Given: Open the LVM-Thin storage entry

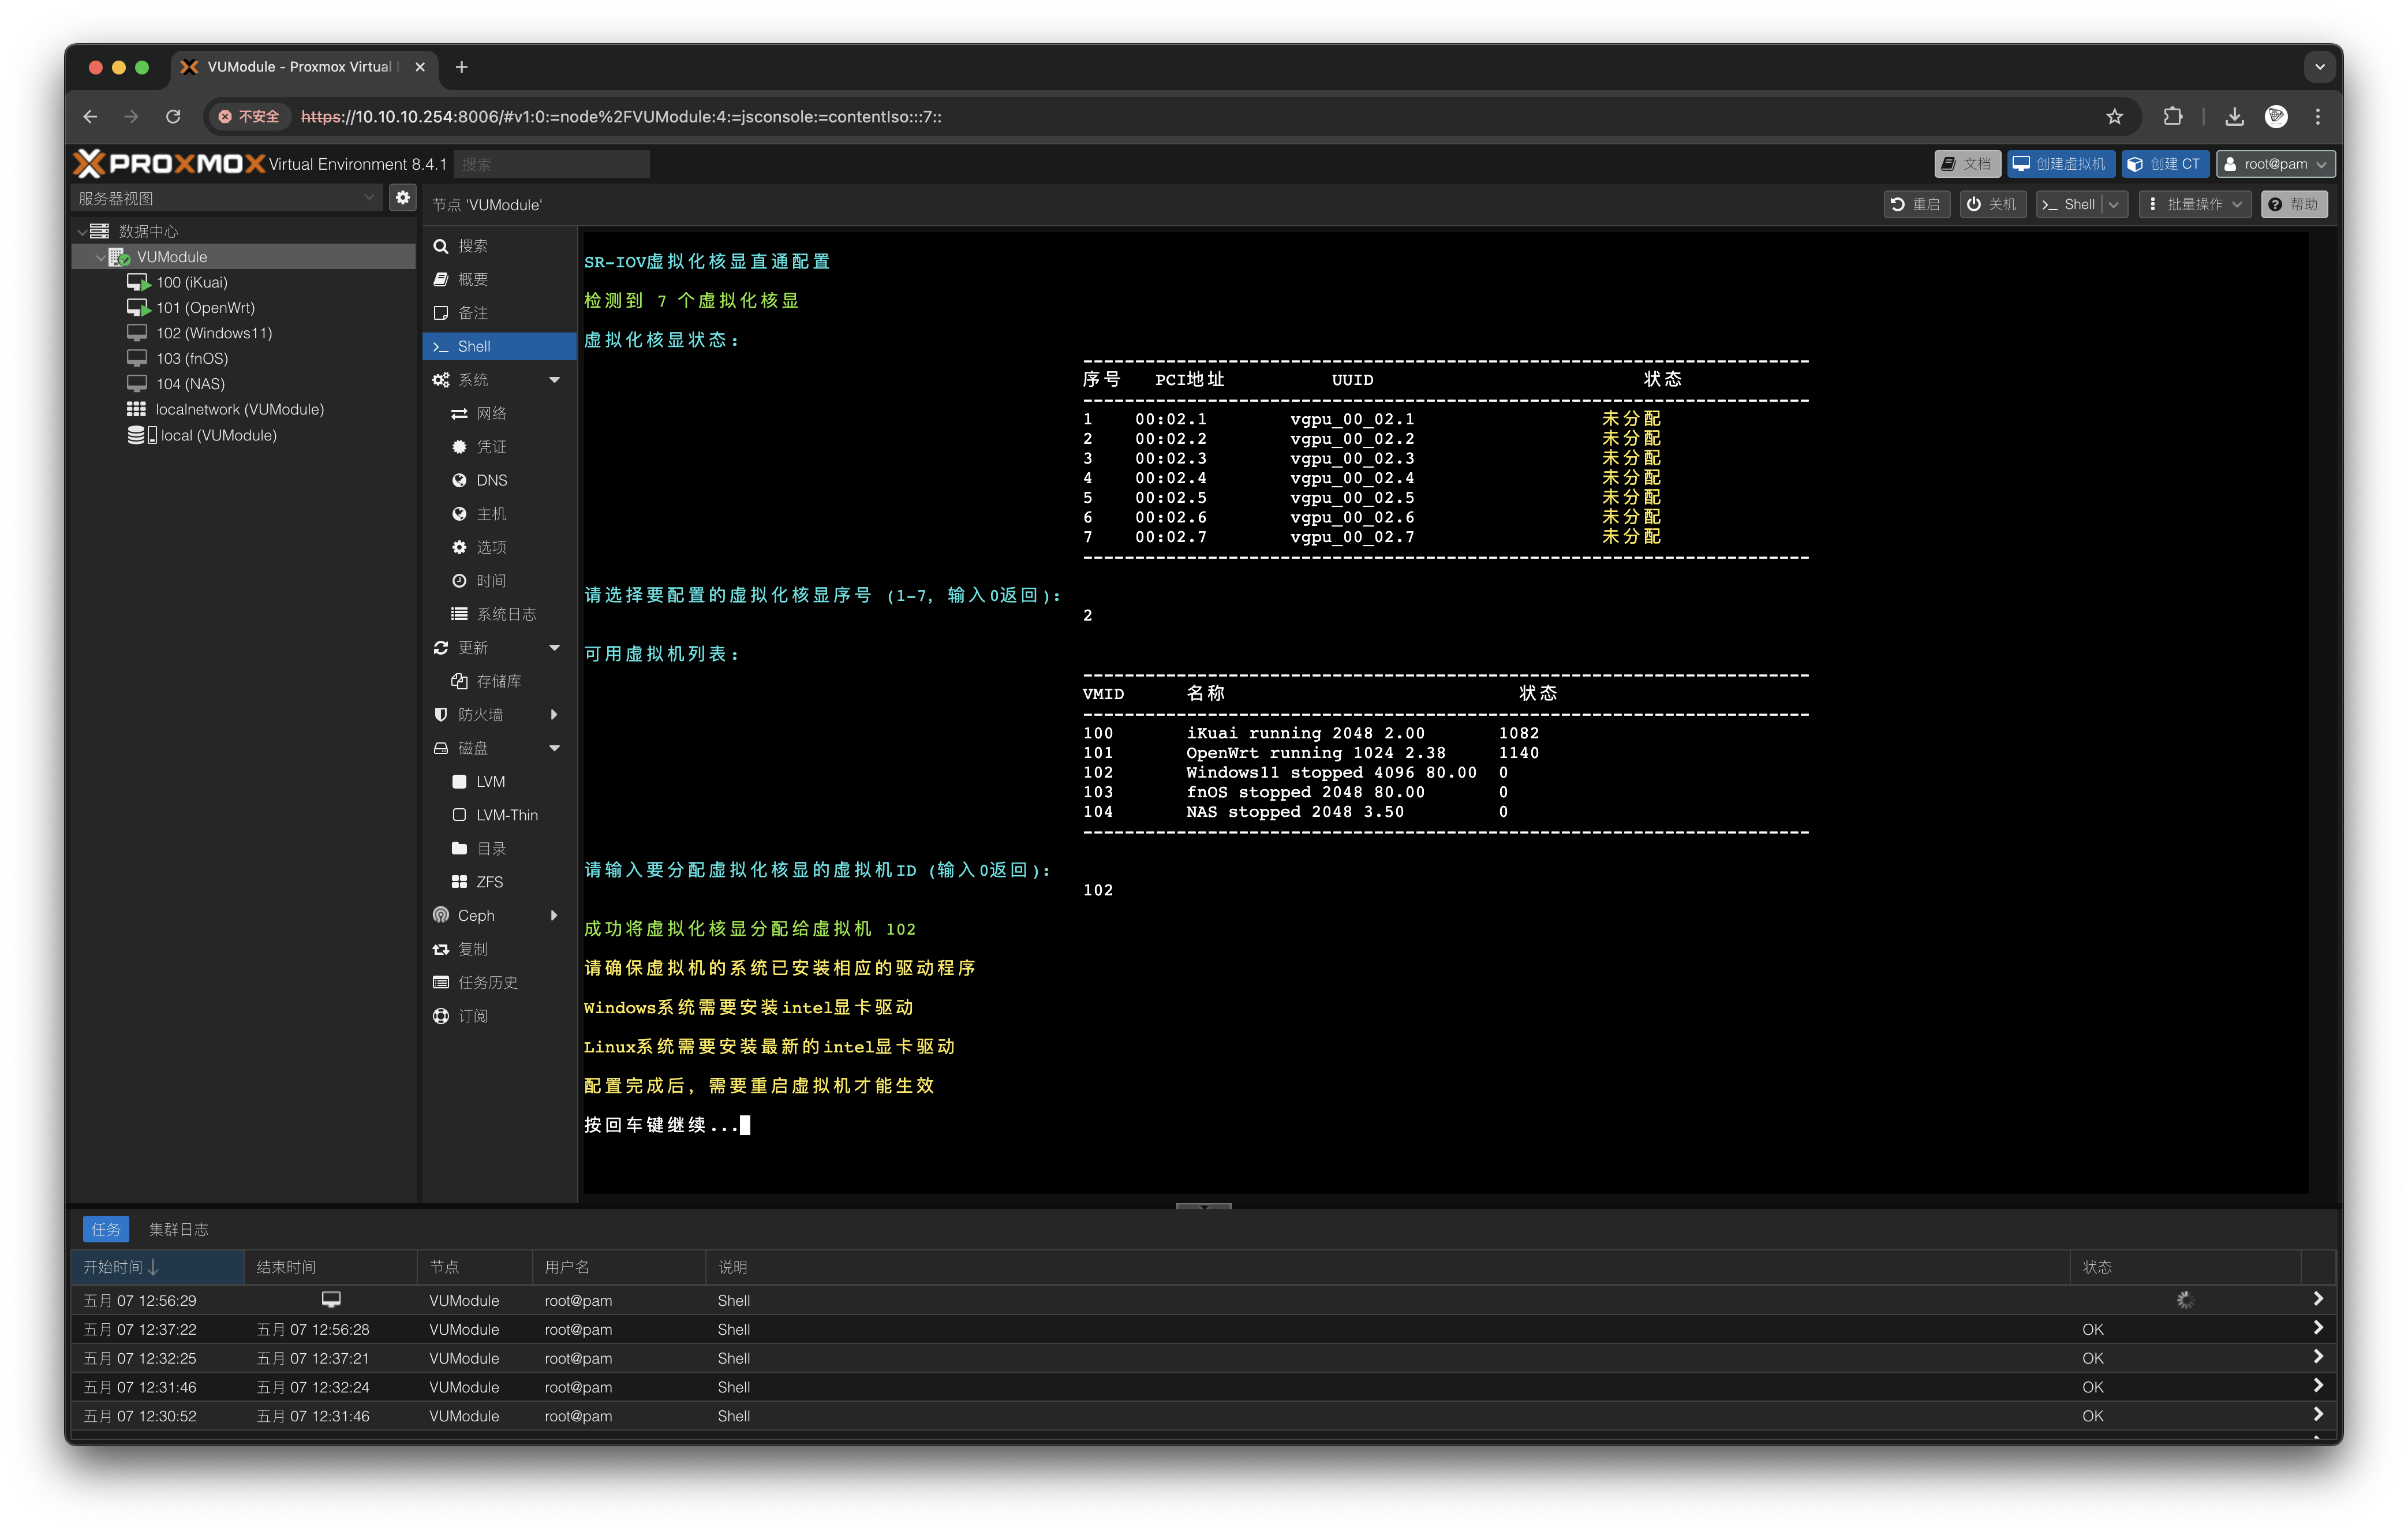Looking at the screenshot, I should coord(506,815).
